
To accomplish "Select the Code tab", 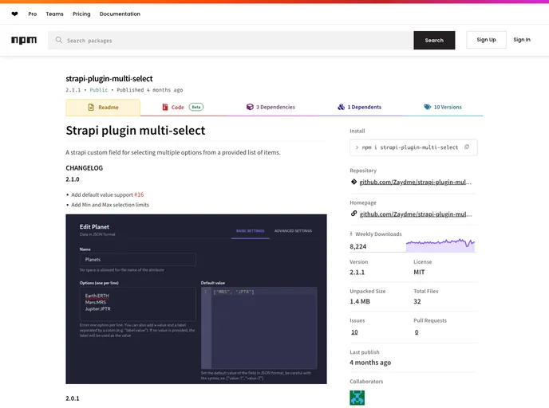I will coord(183,107).
